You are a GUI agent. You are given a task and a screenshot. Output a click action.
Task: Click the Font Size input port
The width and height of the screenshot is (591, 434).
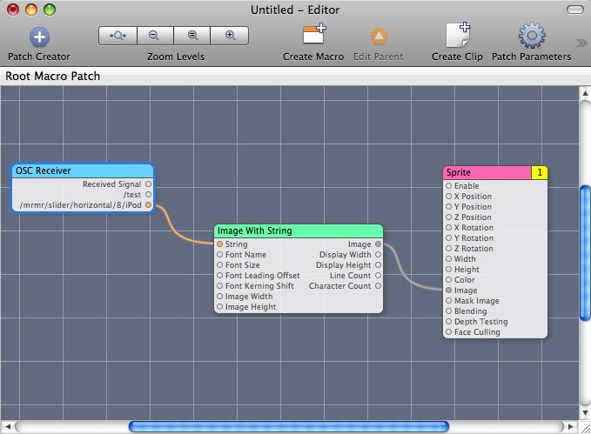(x=220, y=265)
